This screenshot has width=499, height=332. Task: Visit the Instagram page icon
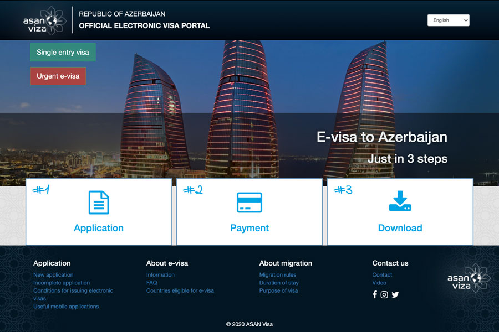coord(384,295)
